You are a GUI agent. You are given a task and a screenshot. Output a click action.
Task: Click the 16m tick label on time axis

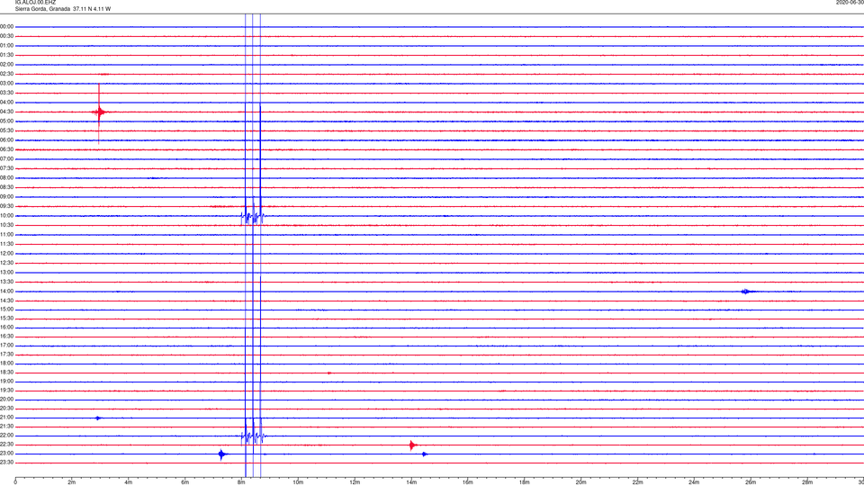[468, 482]
